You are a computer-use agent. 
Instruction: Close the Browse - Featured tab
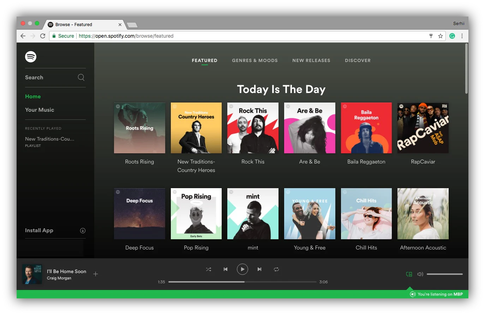(120, 25)
